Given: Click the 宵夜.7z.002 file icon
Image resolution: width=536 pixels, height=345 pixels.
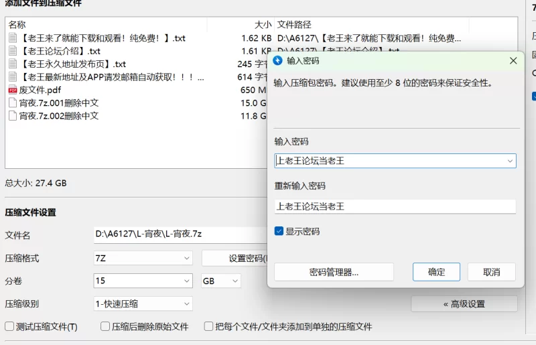Looking at the screenshot, I should pos(13,115).
